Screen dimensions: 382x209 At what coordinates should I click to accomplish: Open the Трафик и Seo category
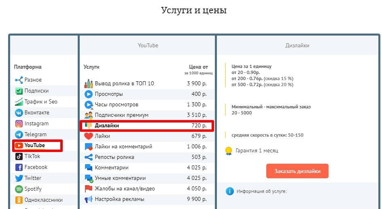point(40,102)
